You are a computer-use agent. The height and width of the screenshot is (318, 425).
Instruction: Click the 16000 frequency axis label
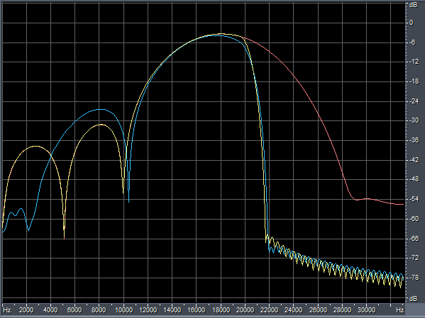(197, 310)
